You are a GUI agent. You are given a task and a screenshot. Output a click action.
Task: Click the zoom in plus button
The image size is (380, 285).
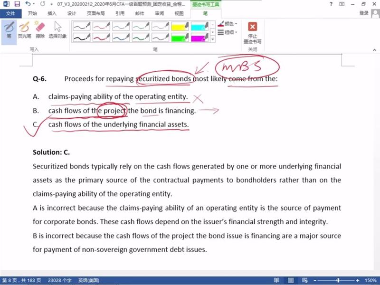coord(358,280)
